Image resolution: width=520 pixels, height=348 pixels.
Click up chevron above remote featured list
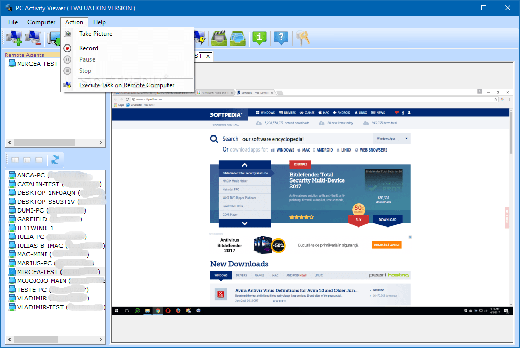point(244,165)
